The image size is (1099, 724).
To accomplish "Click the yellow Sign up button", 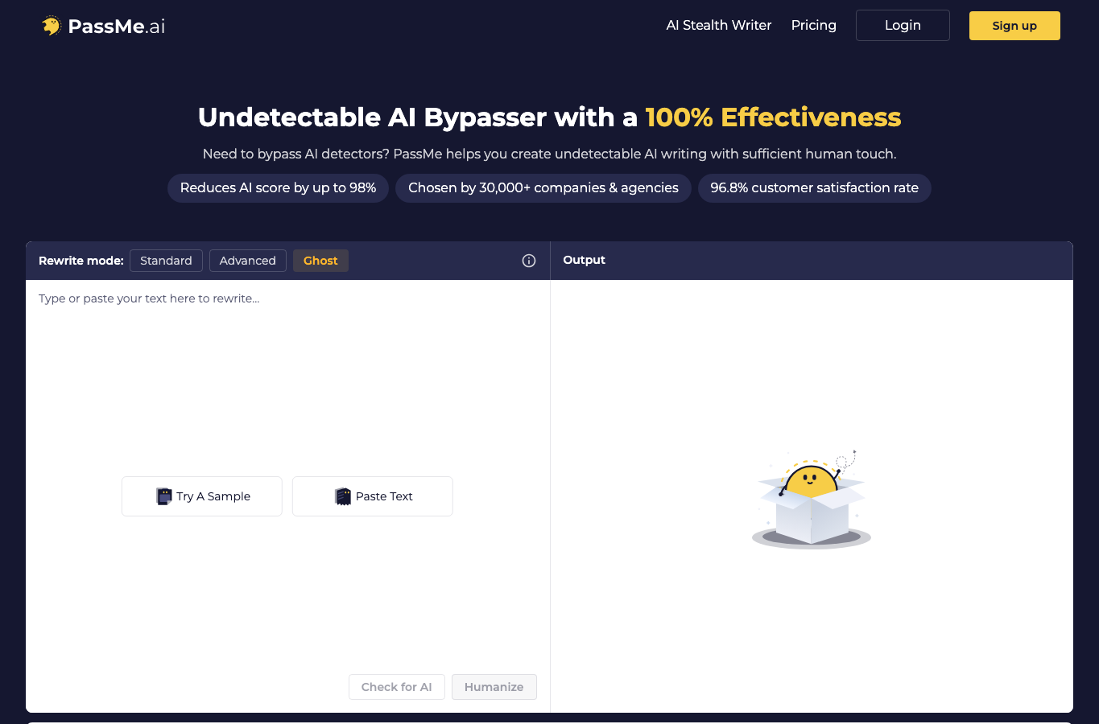I will [x=1014, y=26].
